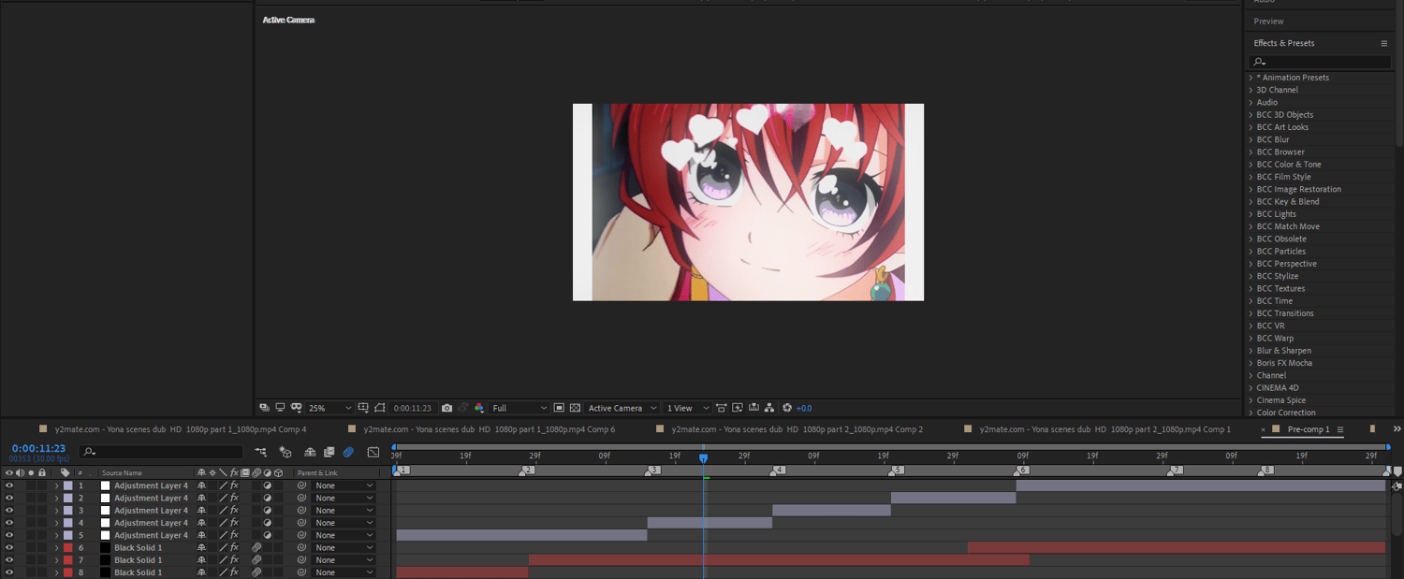Open the 1 View layout dropdown
This screenshot has height=579, width=1404.
point(687,408)
